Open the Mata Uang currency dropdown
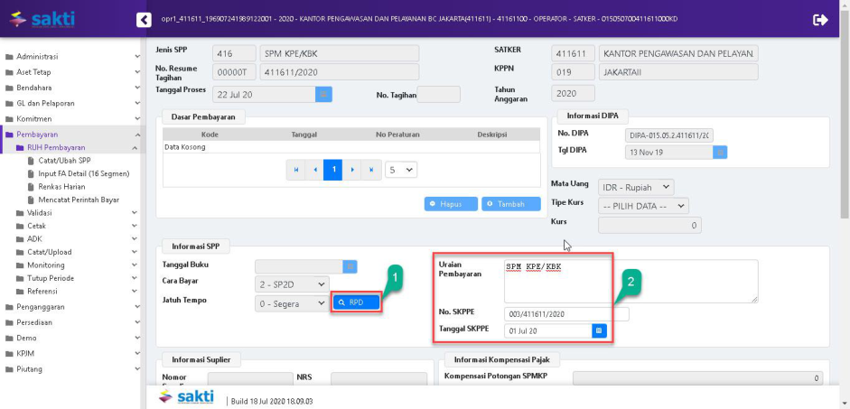 tap(636, 187)
